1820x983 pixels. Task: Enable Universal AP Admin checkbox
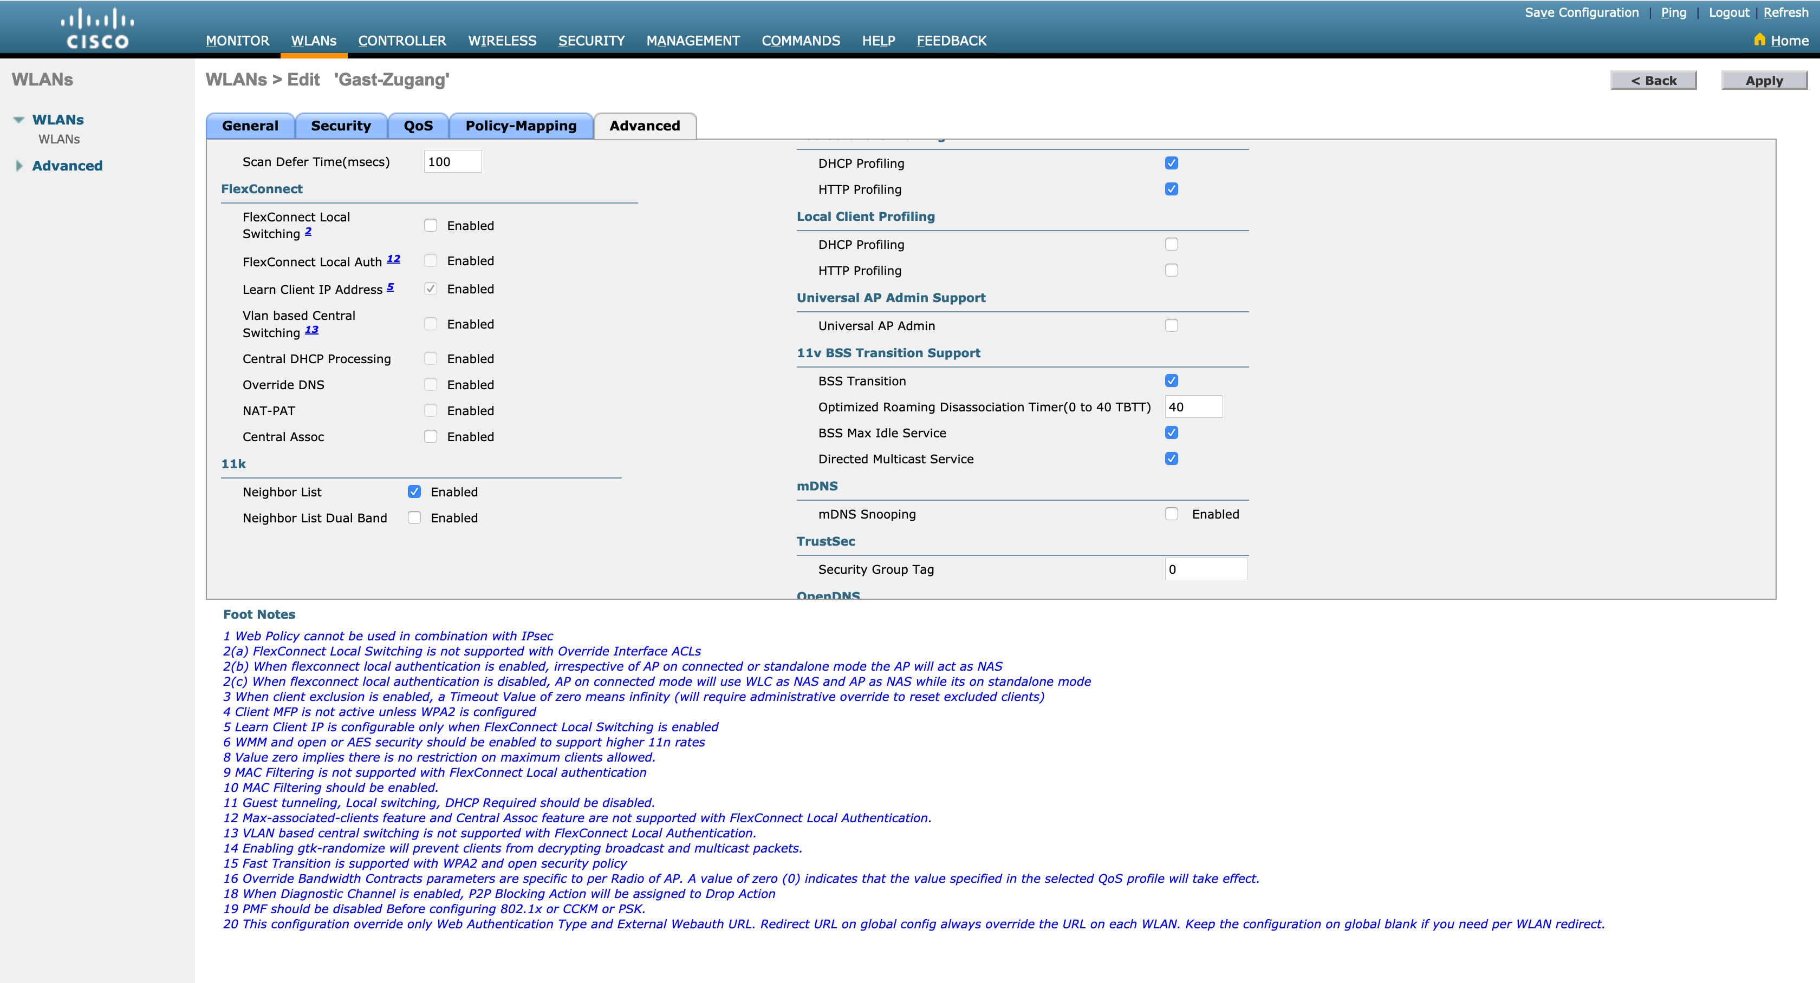pos(1172,325)
